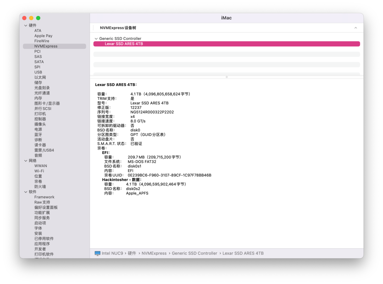
Task: Click Lexar SSD ARES 4TB in the path bar
Action: (x=243, y=253)
